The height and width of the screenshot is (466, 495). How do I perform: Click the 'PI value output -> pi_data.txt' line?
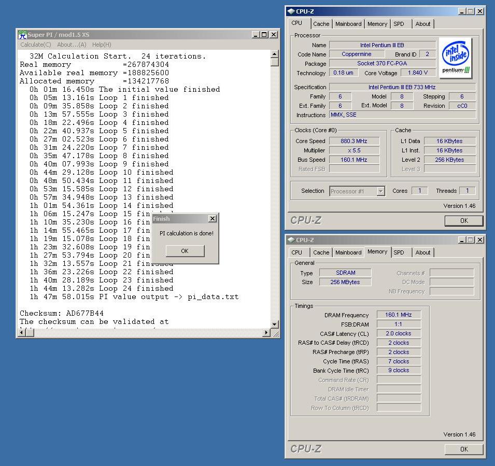[x=134, y=297]
